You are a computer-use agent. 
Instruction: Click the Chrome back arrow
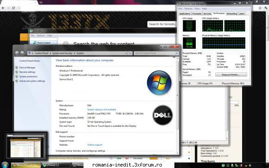(x=3, y=8)
